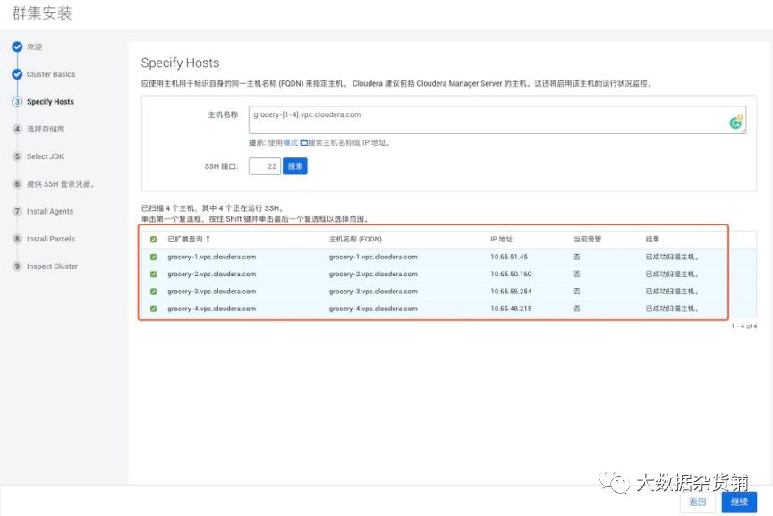This screenshot has width=773, height=516.
Task: Click grocery-3 FQDN cell in second column
Action: 373,292
